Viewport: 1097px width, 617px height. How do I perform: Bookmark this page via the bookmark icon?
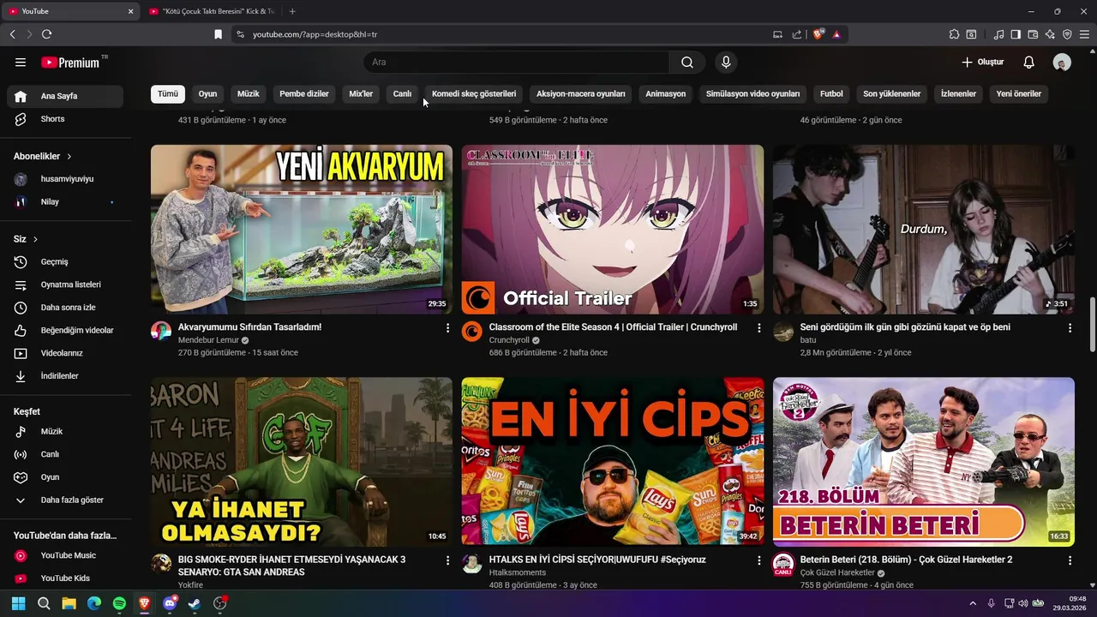pos(218,34)
